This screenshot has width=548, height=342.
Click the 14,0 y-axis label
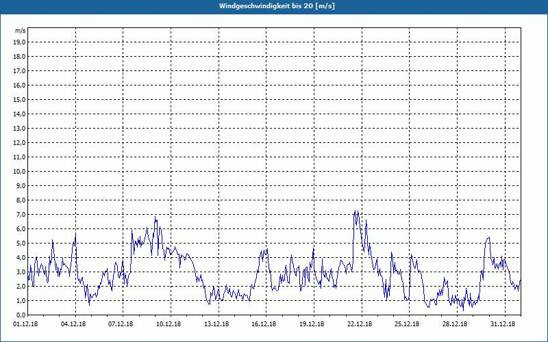pos(19,114)
